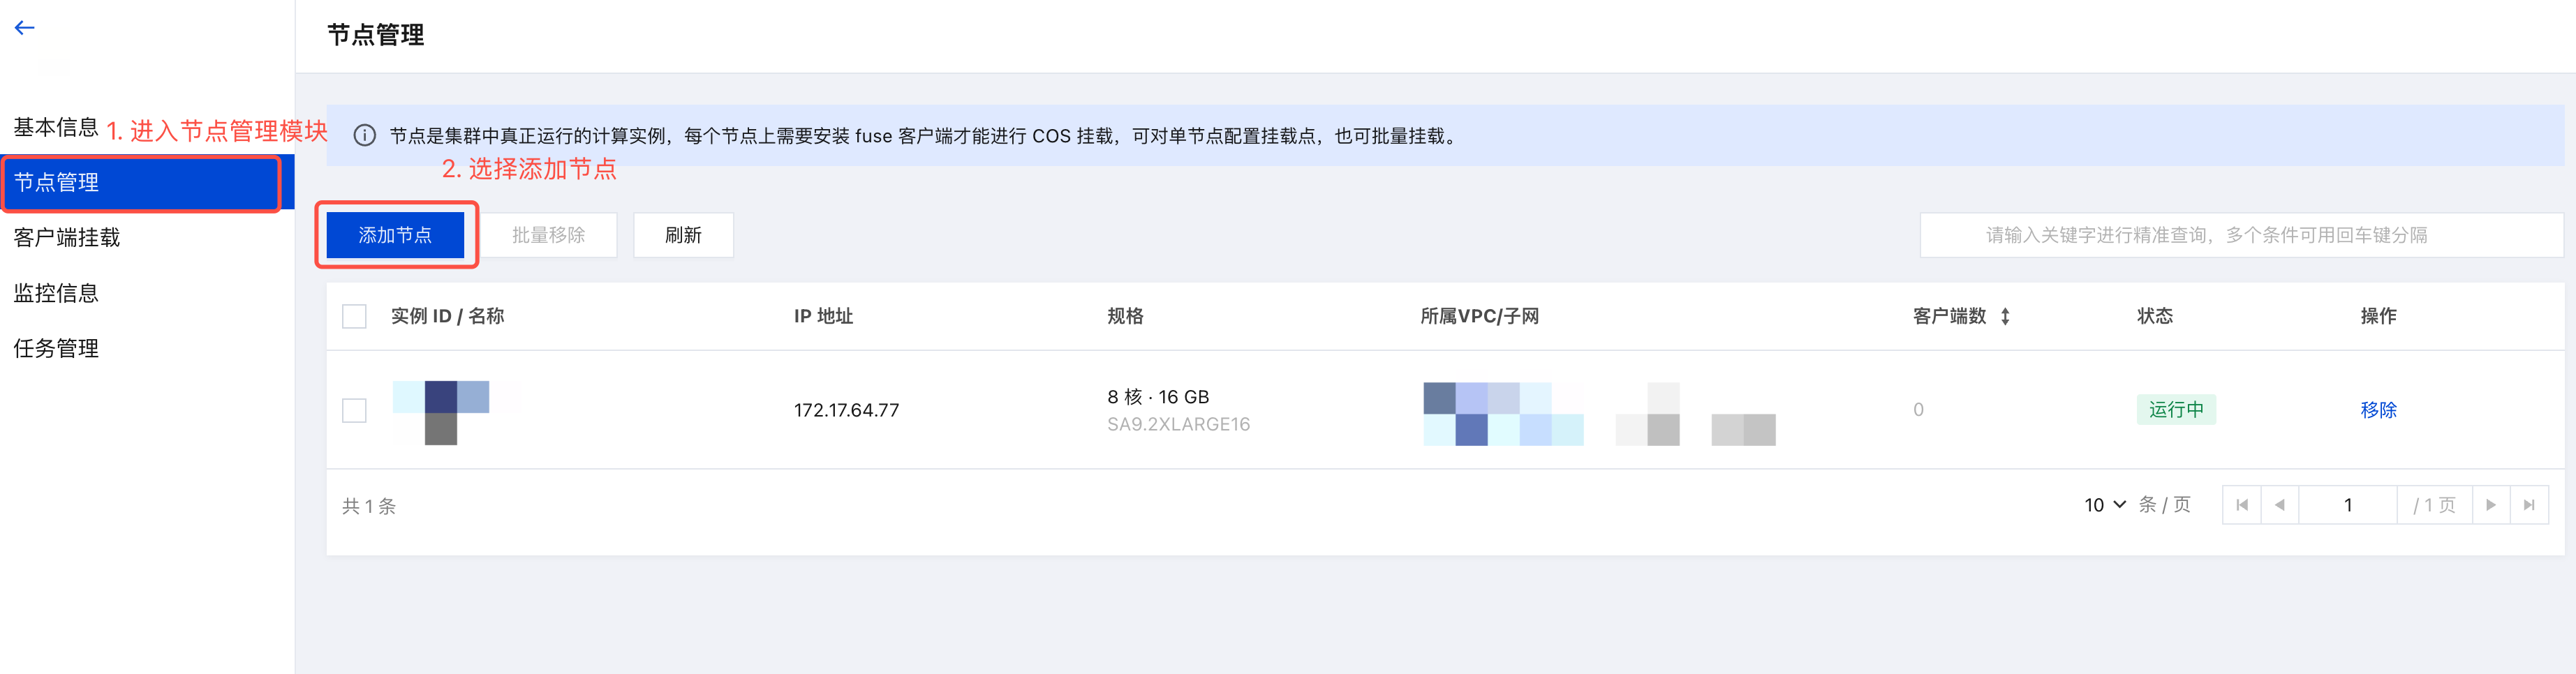Viewport: 2576px width, 674px height.
Task: Click the 添加节点 button
Action: pyautogui.click(x=395, y=235)
